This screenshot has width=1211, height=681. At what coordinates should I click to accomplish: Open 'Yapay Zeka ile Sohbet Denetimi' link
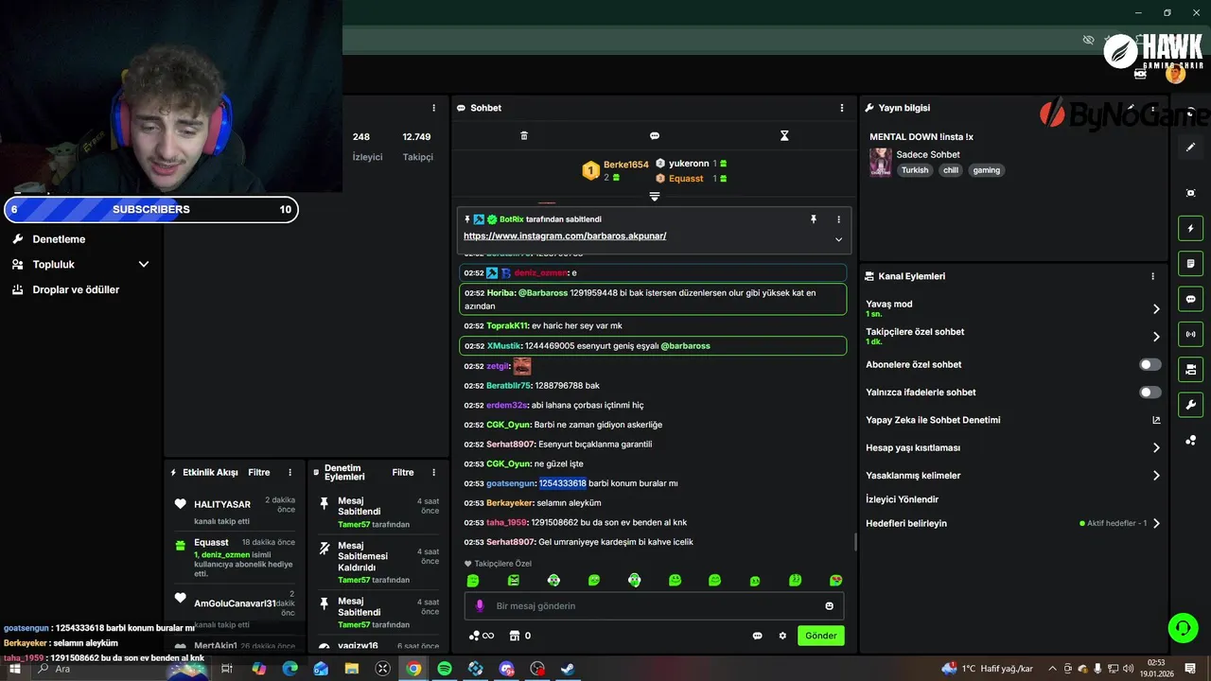point(1013,420)
